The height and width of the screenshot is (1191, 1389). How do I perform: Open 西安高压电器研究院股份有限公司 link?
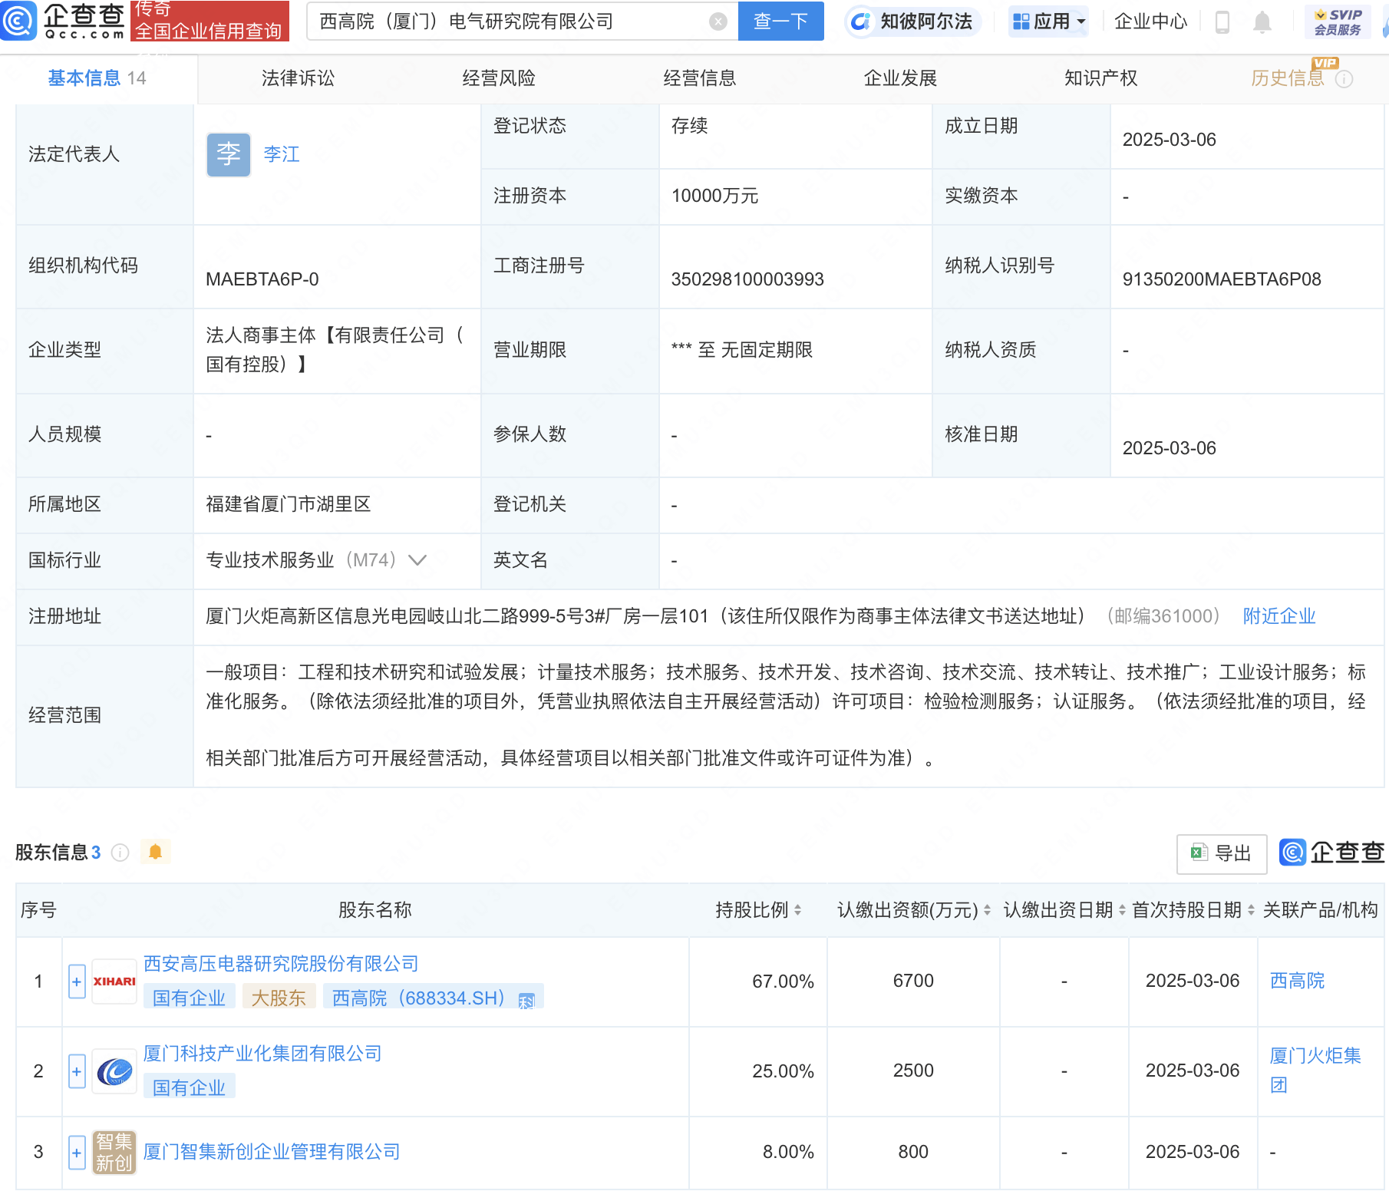[281, 964]
